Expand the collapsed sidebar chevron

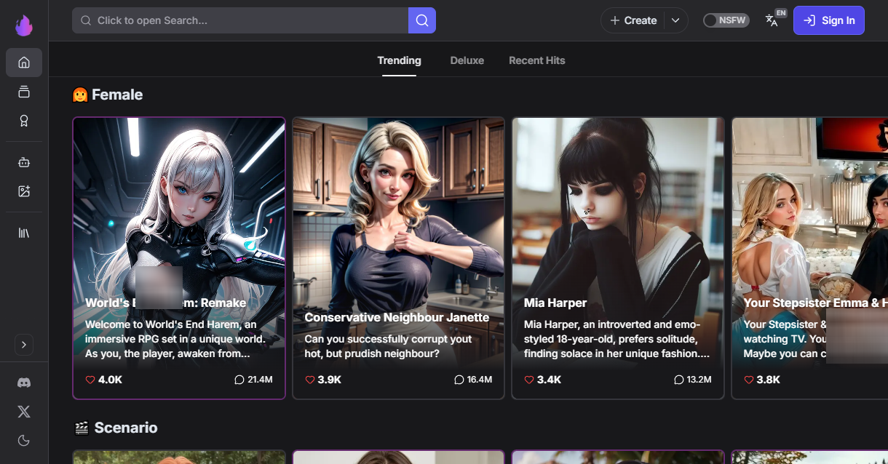coord(24,345)
